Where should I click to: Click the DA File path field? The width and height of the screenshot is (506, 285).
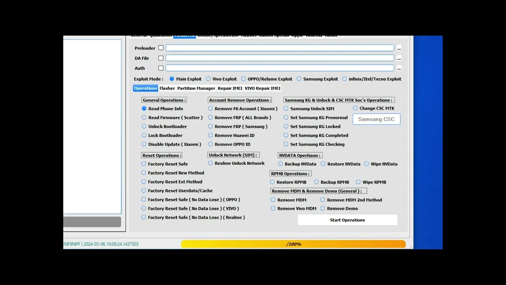pyautogui.click(x=280, y=58)
